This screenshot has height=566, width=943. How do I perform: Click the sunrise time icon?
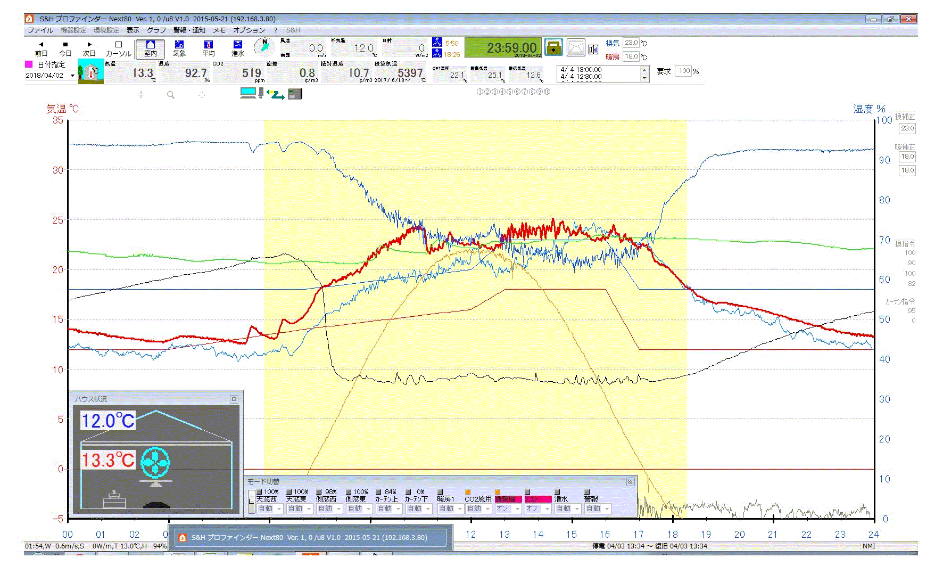tap(437, 43)
